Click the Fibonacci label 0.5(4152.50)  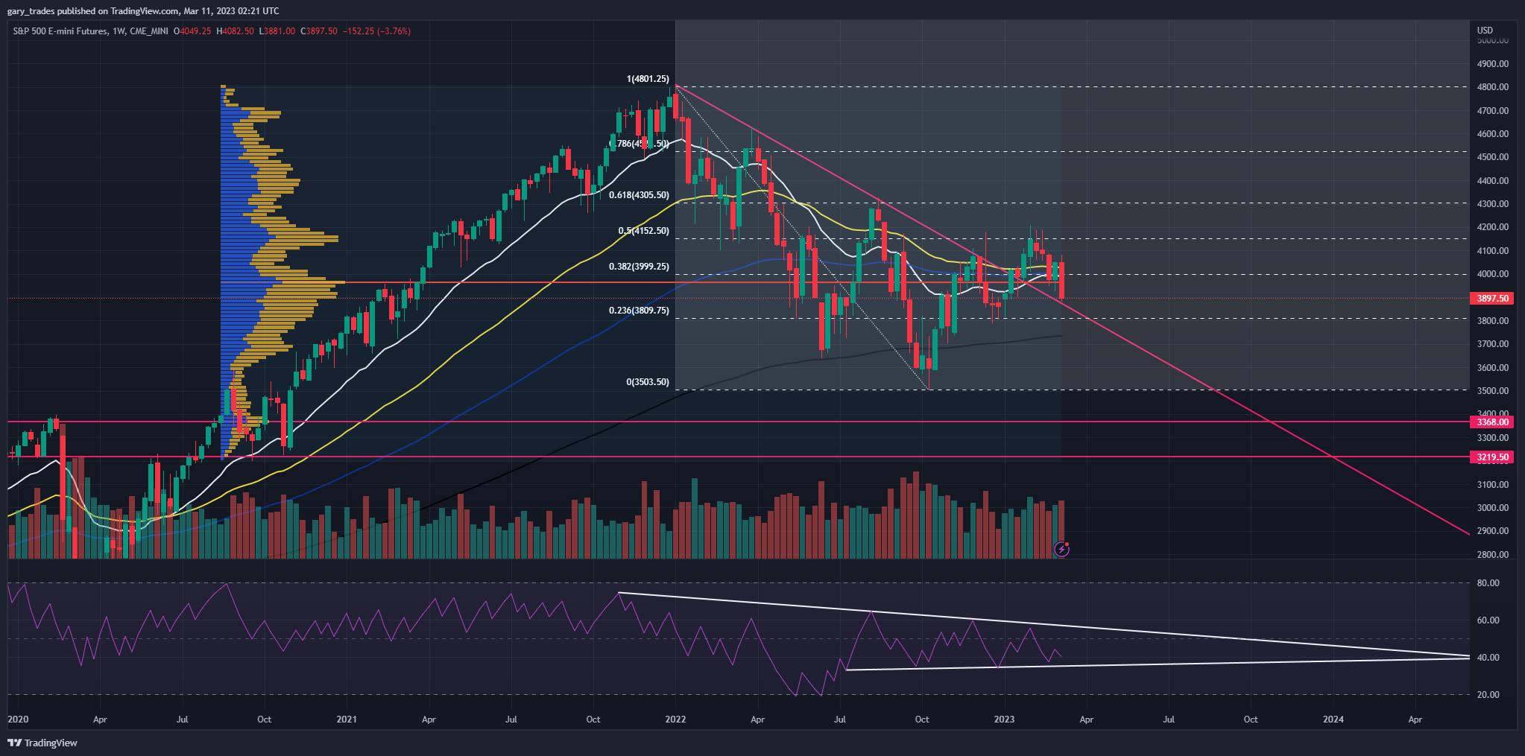644,231
